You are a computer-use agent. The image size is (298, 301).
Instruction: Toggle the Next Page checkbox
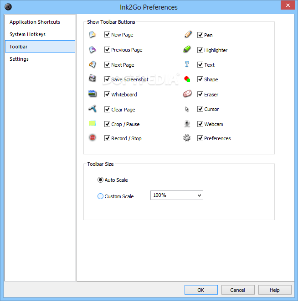click(107, 65)
